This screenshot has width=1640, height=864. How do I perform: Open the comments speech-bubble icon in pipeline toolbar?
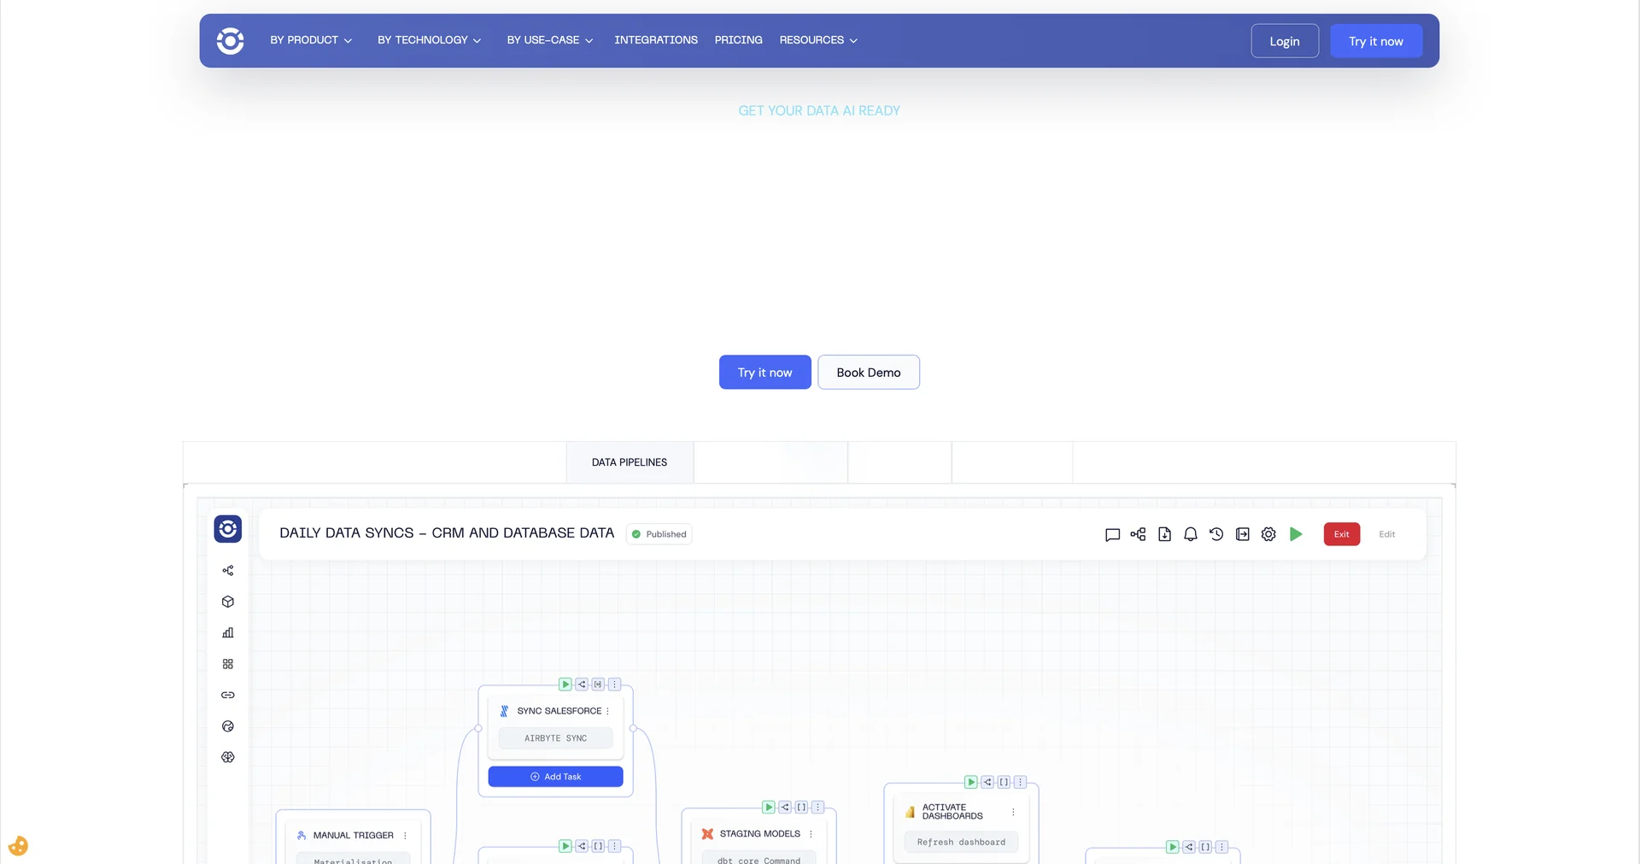point(1112,534)
